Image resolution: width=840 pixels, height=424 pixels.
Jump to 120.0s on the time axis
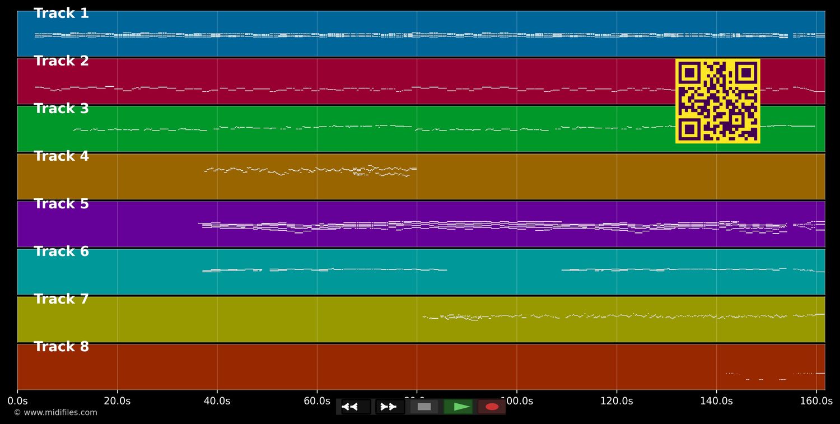pyautogui.click(x=617, y=401)
